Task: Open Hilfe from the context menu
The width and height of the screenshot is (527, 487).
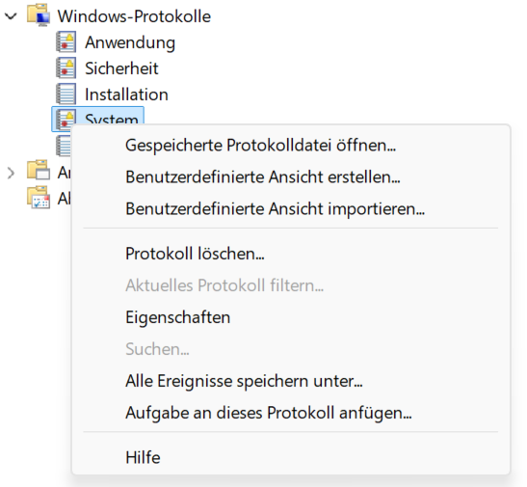Action: coord(143,457)
